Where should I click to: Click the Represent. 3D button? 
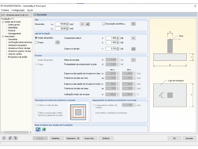(x=73, y=138)
